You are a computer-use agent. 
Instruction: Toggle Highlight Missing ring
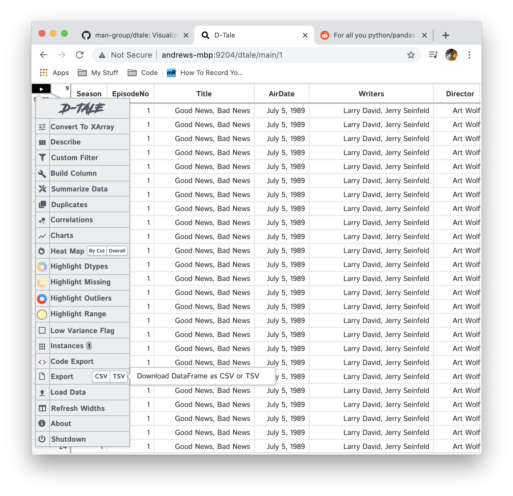42,283
